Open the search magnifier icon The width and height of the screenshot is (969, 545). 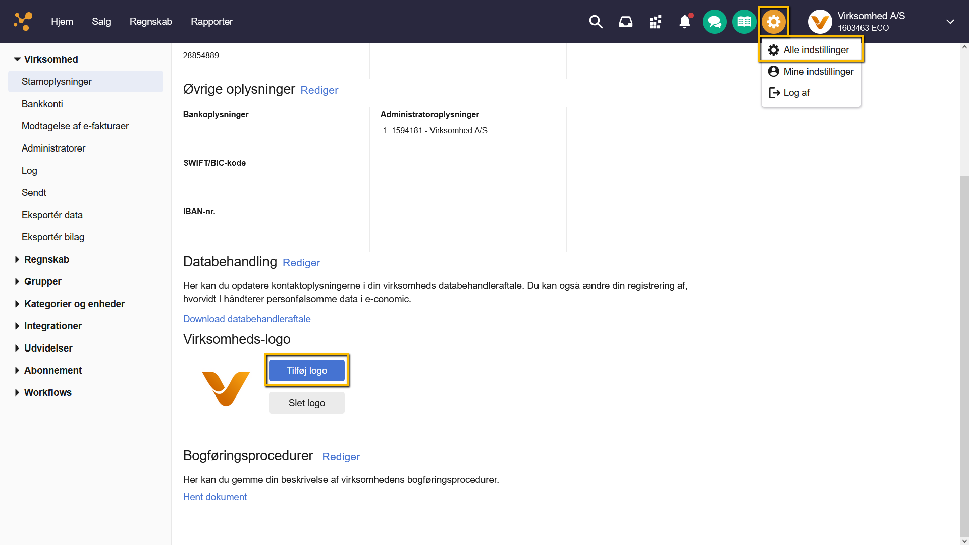coord(596,21)
